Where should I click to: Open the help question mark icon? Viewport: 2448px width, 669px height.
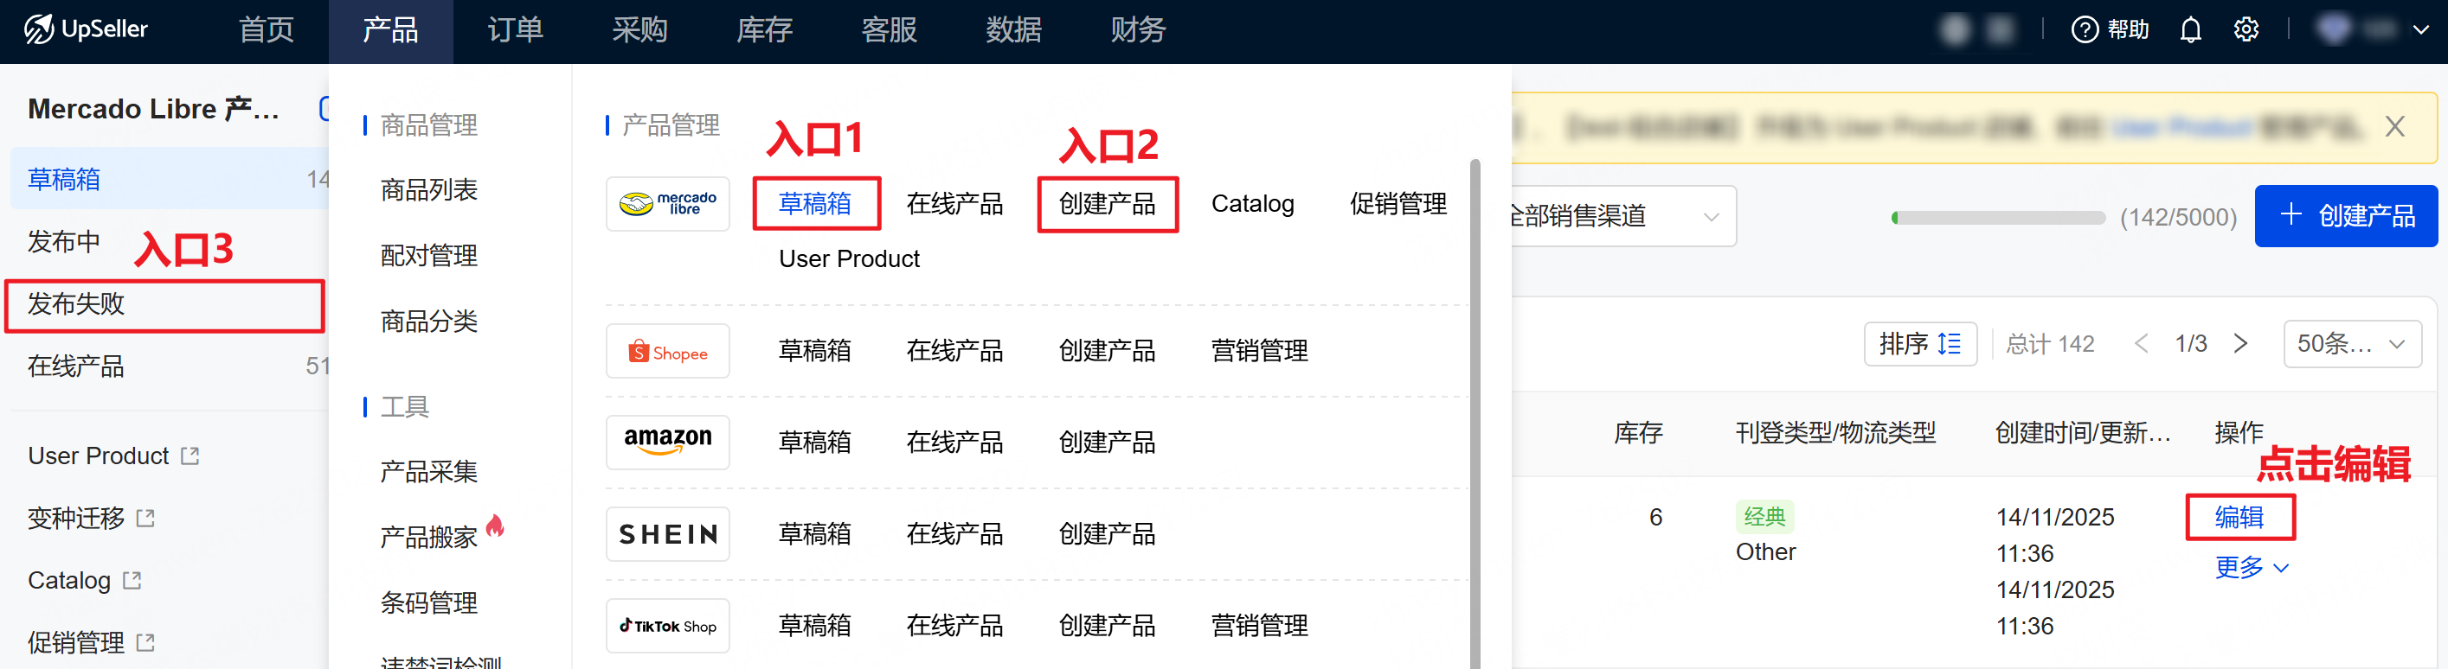[x=2083, y=30]
